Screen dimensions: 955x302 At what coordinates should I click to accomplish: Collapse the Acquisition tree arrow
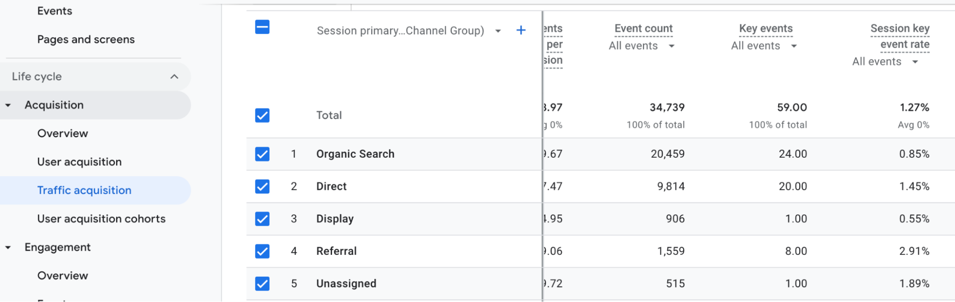point(8,105)
